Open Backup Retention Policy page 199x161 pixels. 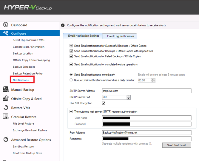tap(28, 73)
